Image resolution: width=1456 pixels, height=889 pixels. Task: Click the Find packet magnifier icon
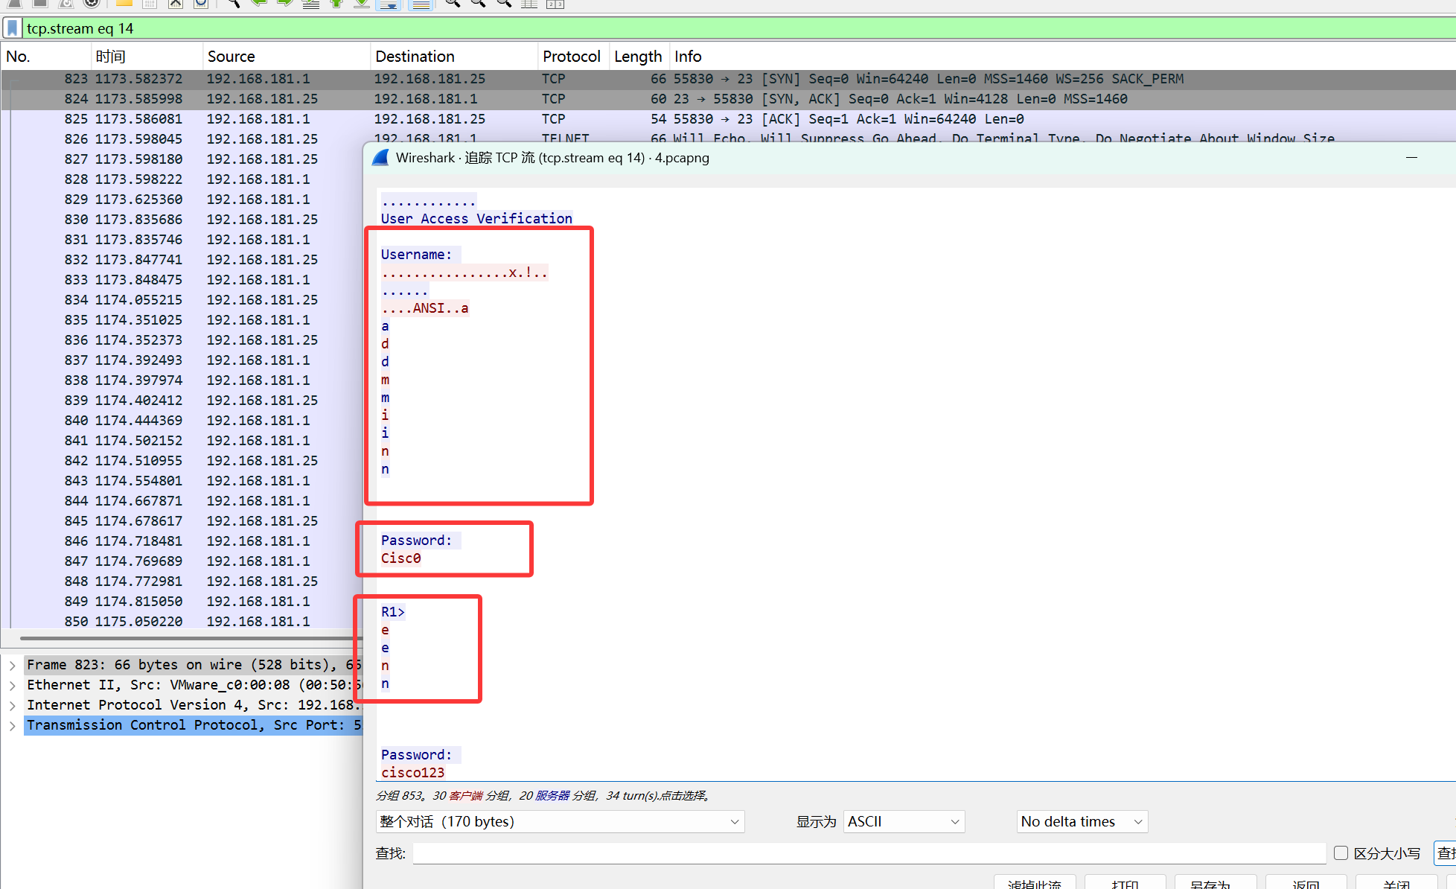(233, 3)
